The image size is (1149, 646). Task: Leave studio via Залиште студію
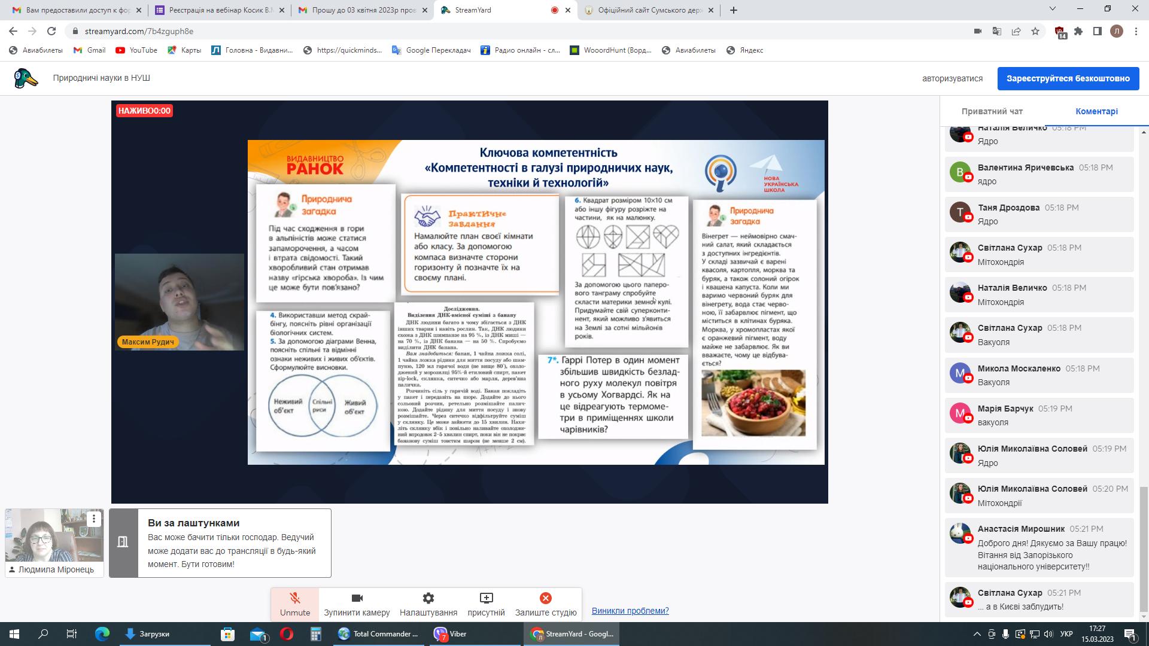546,604
